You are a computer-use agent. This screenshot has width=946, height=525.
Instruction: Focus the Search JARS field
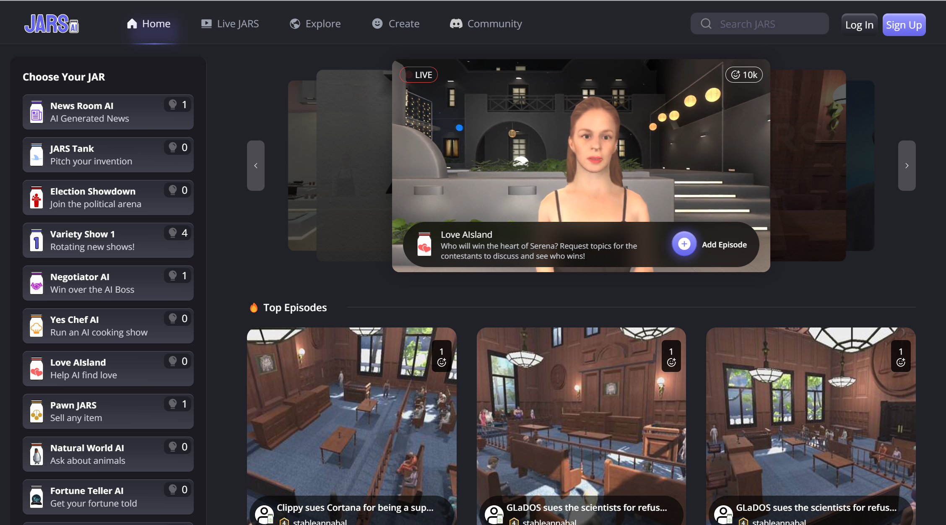(x=759, y=24)
